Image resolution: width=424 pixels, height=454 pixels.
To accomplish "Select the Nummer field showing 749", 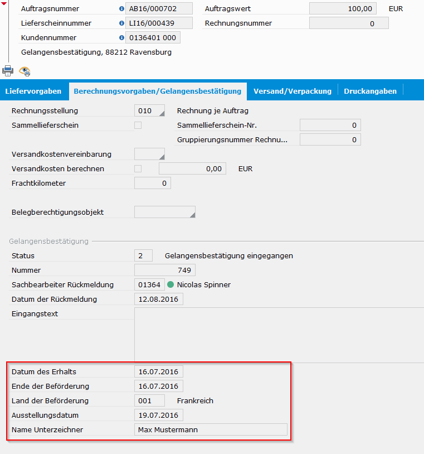I will pos(165,270).
